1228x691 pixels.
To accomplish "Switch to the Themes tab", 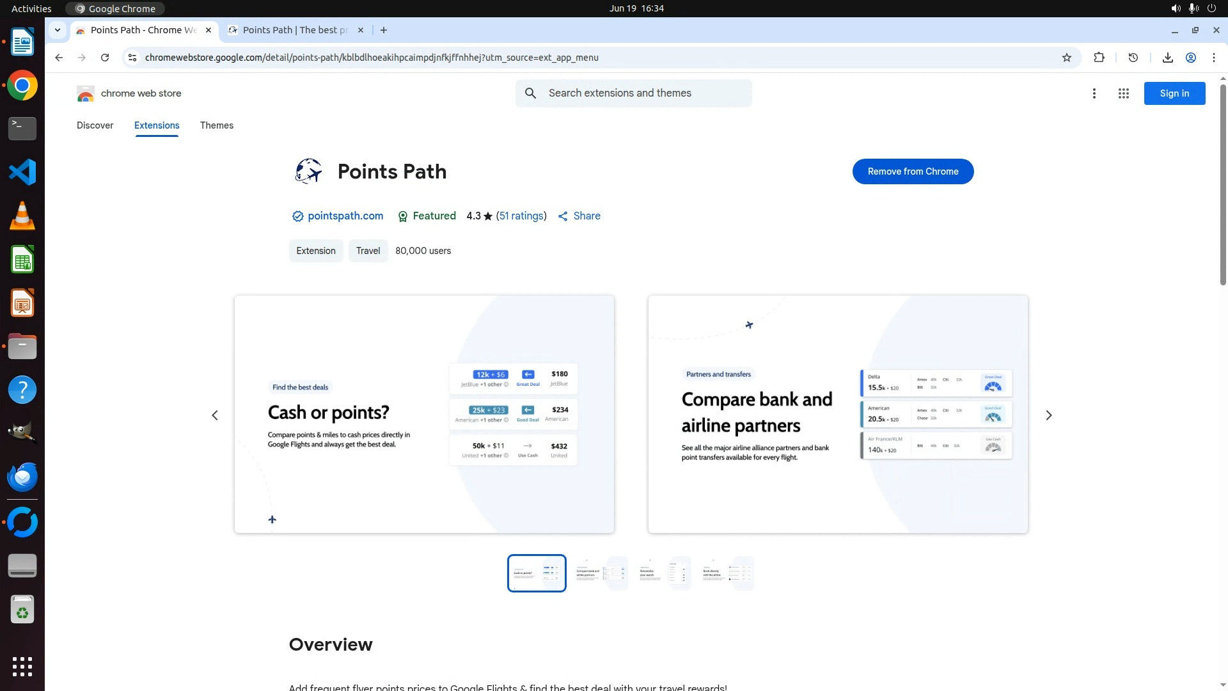I will pos(216,125).
